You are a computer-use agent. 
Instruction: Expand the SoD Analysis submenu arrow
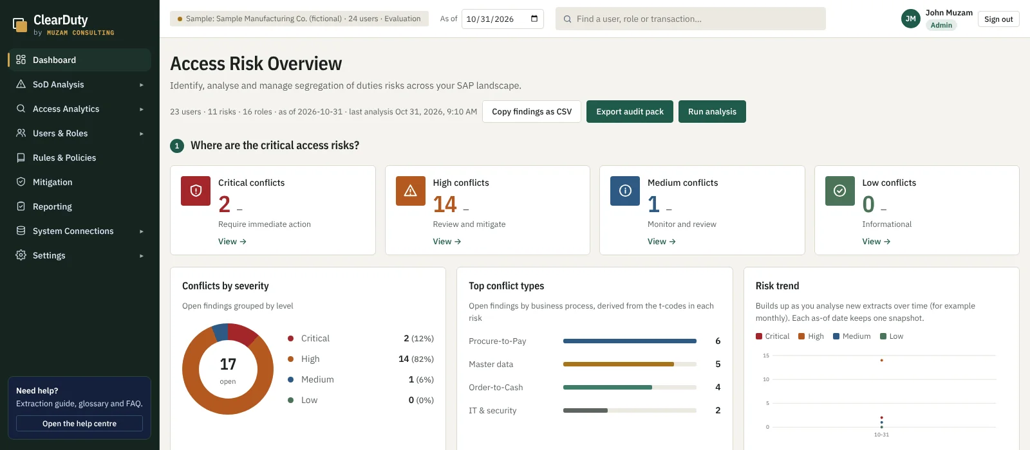point(142,85)
